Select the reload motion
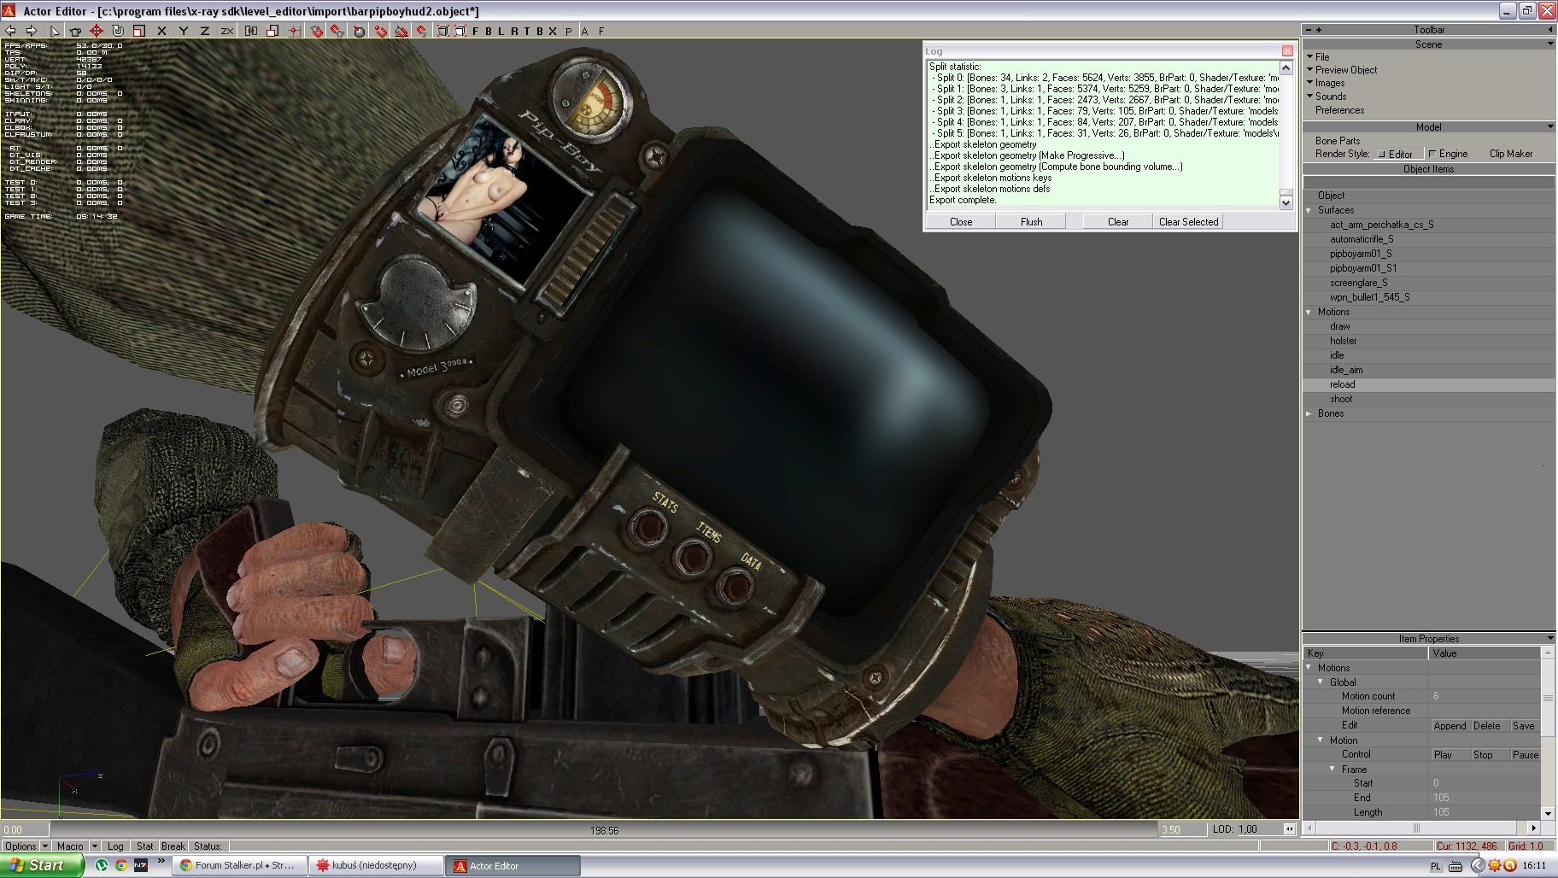The width and height of the screenshot is (1558, 878). click(1342, 384)
